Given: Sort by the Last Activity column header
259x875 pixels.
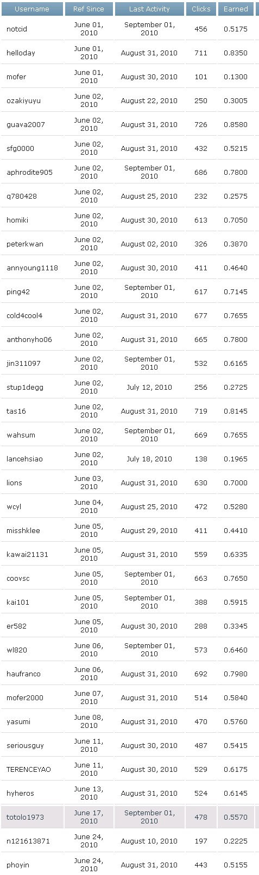Looking at the screenshot, I should [149, 9].
